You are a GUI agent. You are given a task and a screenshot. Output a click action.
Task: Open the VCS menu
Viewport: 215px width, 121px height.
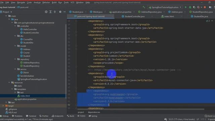pos(73,2)
